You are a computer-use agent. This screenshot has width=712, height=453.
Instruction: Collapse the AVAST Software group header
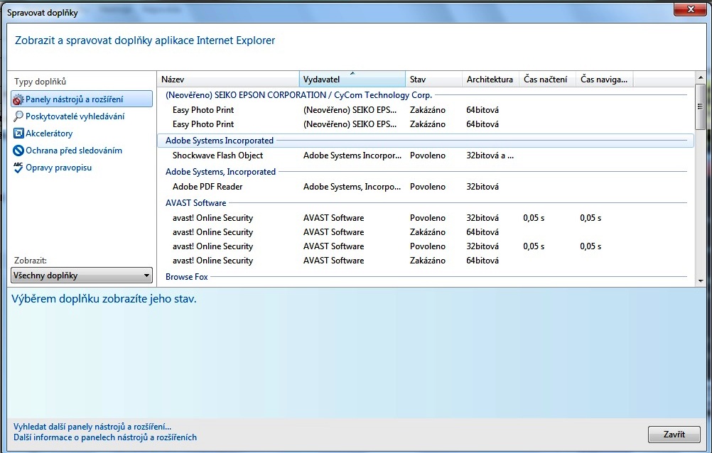point(195,203)
